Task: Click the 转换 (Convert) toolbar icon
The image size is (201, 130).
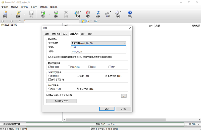Action: point(98,14)
